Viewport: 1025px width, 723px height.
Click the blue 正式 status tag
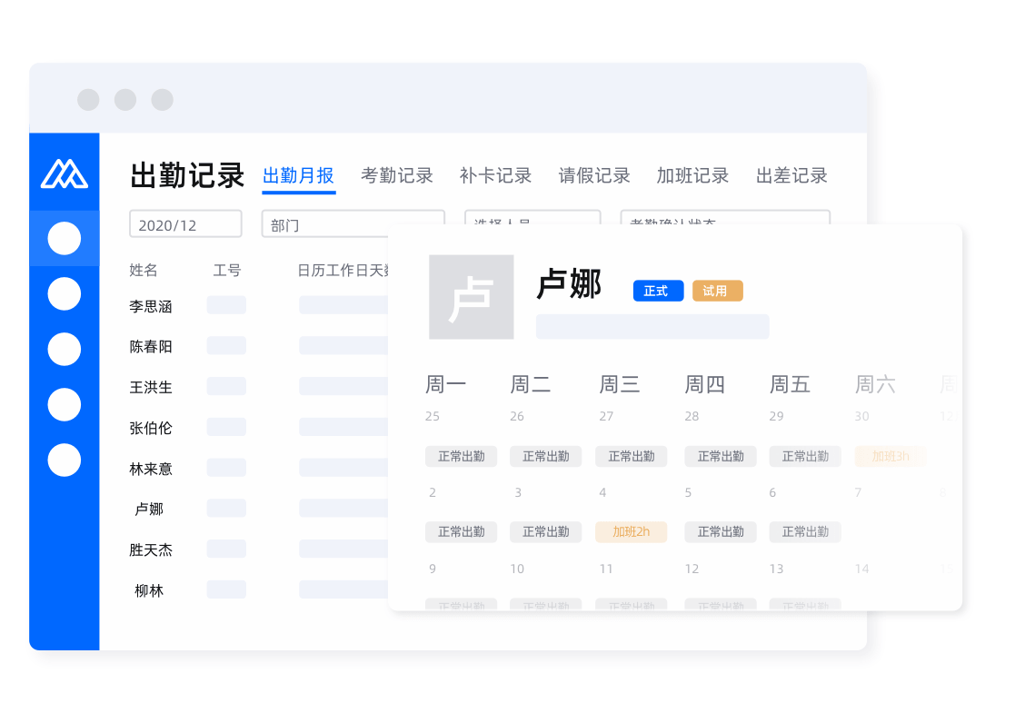(x=658, y=291)
